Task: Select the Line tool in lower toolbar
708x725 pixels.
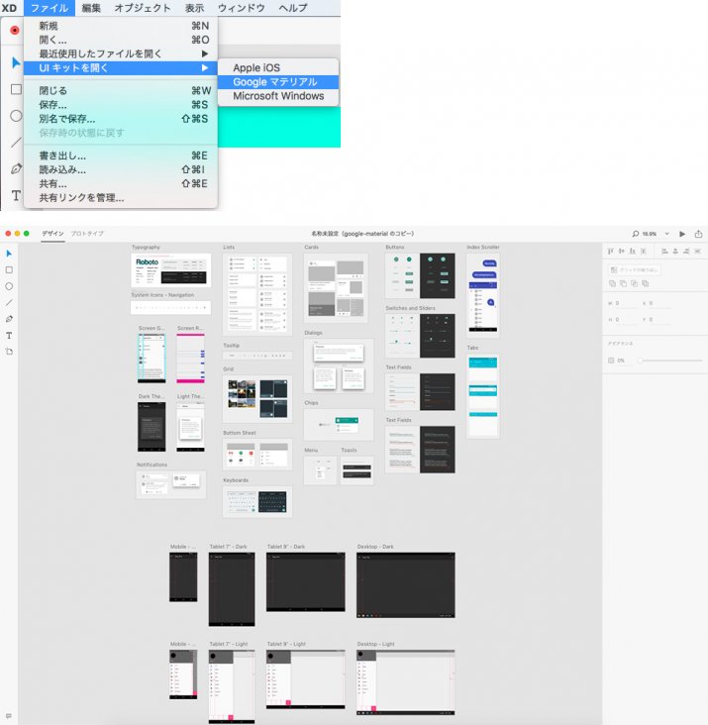Action: click(9, 302)
